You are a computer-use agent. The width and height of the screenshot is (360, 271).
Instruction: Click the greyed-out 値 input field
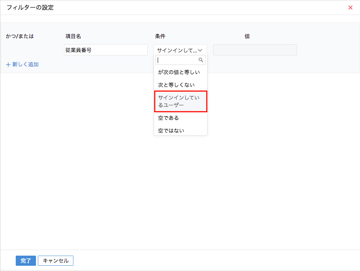click(255, 50)
